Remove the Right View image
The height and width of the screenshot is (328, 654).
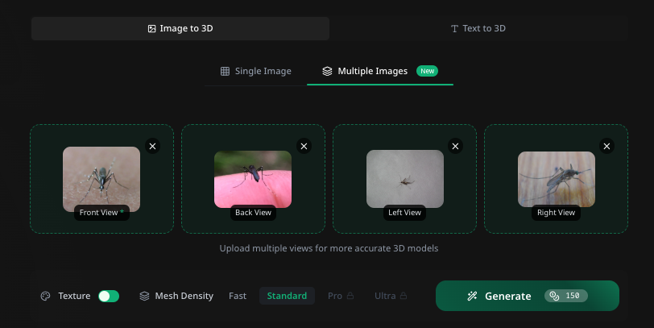click(x=606, y=146)
